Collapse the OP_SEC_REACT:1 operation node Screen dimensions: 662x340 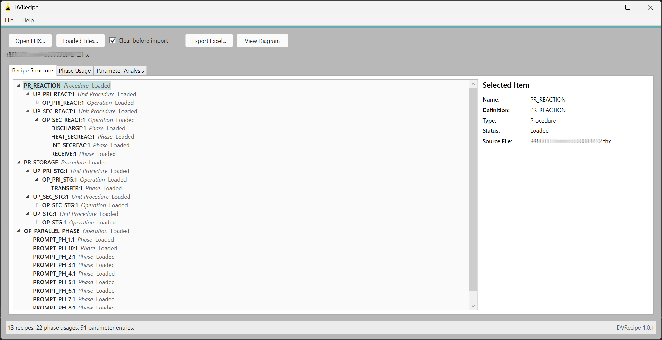(x=37, y=120)
